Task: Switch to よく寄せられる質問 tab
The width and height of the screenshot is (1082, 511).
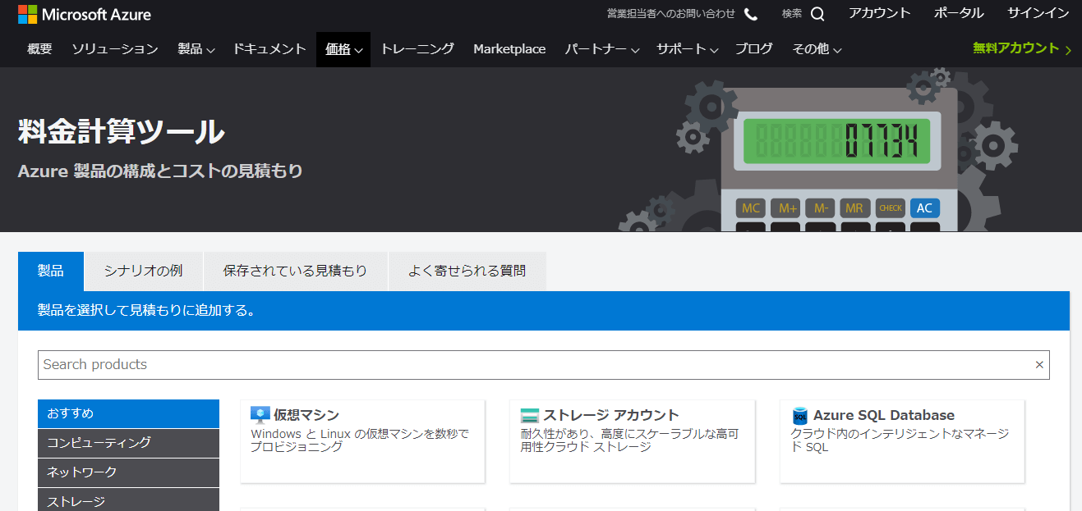Action: [467, 271]
